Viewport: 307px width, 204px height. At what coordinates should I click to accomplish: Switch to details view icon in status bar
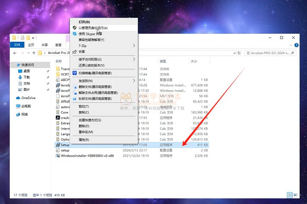click(290, 195)
